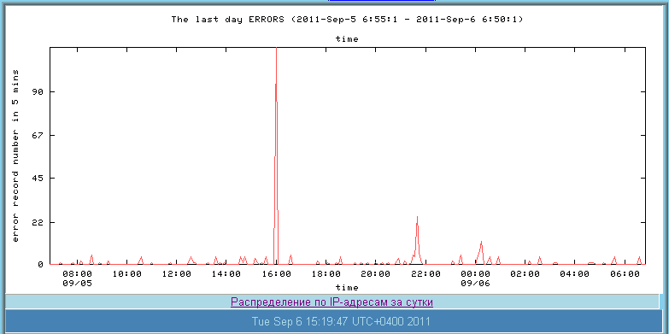This screenshot has width=669, height=334.
Task: Click the 'time' label above the chart
Action: pyautogui.click(x=347, y=39)
